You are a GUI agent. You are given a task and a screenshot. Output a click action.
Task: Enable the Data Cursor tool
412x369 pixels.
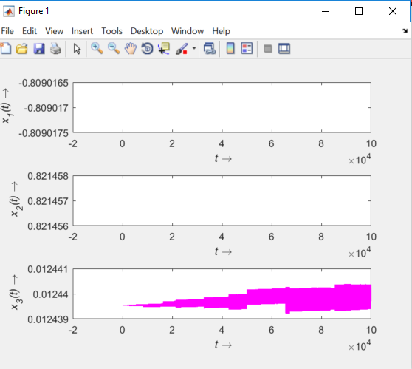point(164,49)
